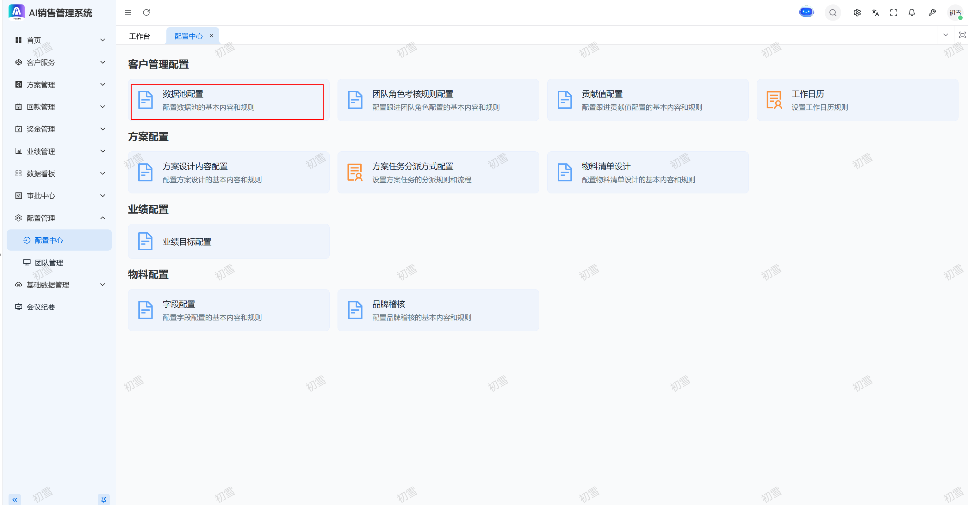Image resolution: width=968 pixels, height=505 pixels.
Task: Toggle sidebar with hamburger menu icon
Action: click(x=128, y=13)
